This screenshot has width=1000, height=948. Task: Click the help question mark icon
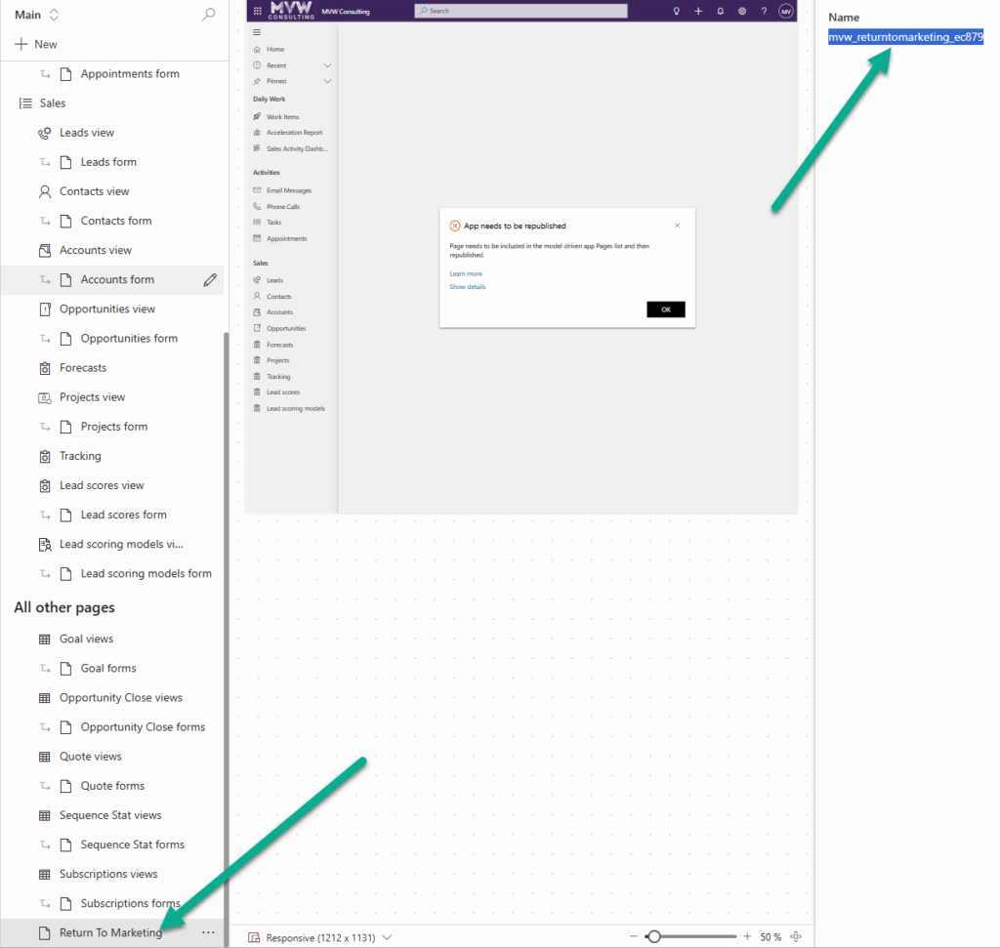764,11
